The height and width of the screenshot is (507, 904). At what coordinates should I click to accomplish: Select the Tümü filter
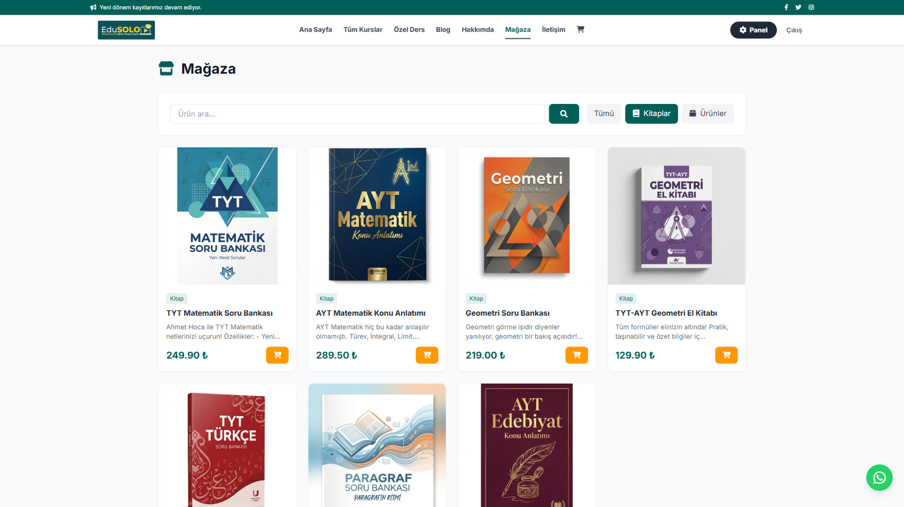point(603,113)
